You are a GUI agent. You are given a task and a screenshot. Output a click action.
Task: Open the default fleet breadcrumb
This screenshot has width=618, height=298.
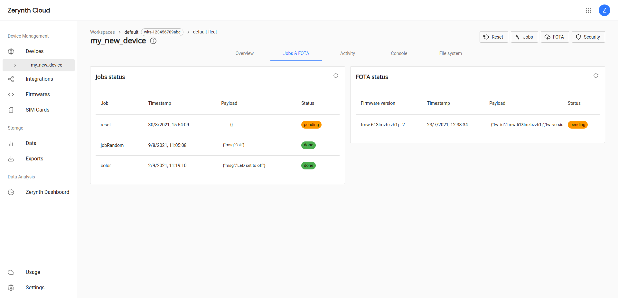click(205, 32)
